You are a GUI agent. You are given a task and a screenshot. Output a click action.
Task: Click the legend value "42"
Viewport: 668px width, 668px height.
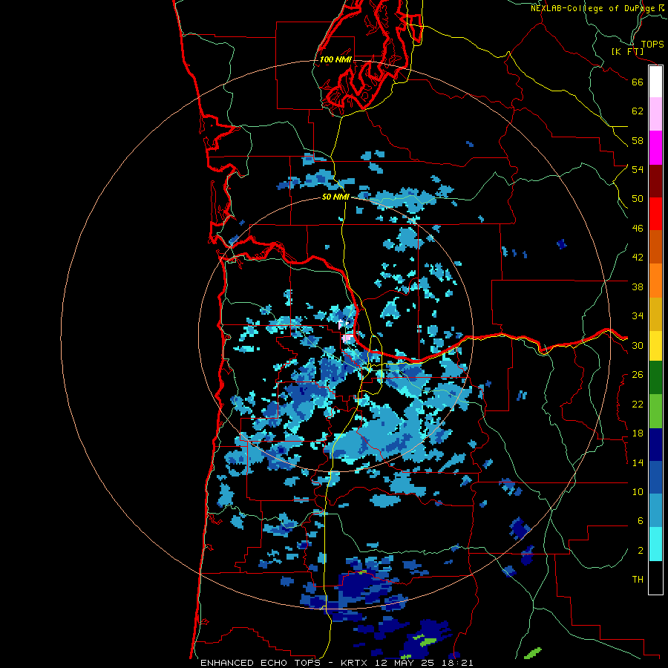638,258
